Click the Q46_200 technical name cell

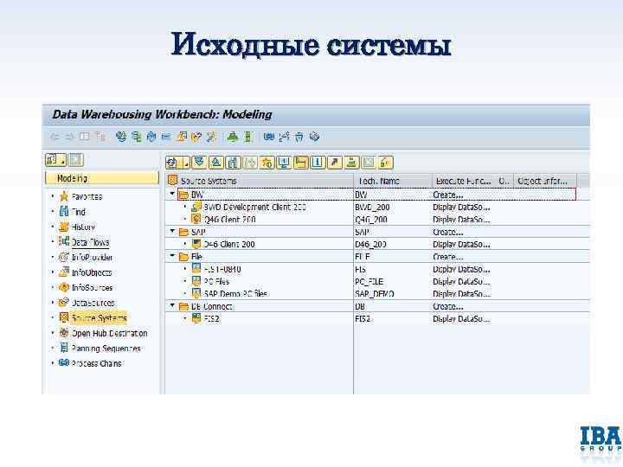tap(371, 220)
